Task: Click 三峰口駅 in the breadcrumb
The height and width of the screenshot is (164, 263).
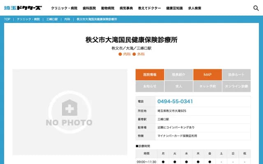Action: (52, 19)
